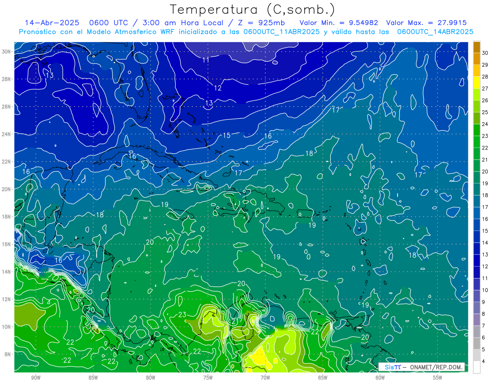Screen dimensions: 496x383
Task: Click the "28N" latitude axis label
Action: 6,79
